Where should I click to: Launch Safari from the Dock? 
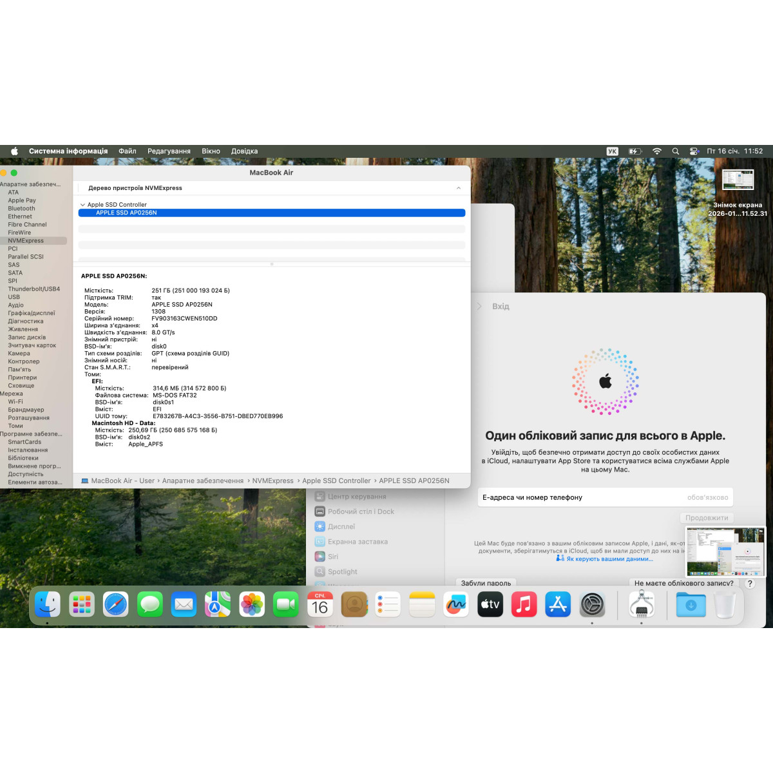116,604
